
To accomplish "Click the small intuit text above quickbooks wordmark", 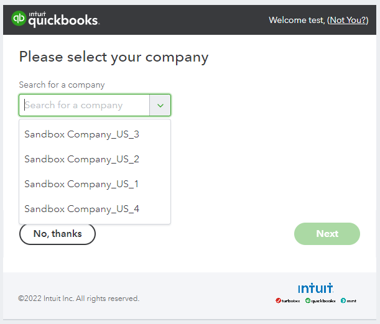I will coord(37,12).
